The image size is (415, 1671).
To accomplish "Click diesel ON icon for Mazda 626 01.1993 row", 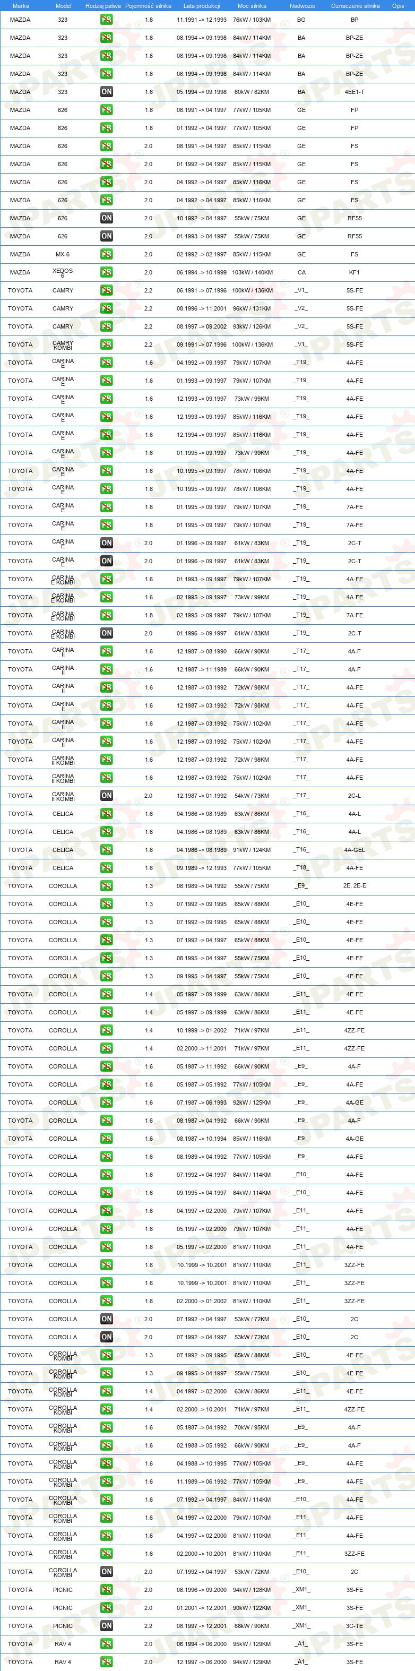I will point(106,236).
